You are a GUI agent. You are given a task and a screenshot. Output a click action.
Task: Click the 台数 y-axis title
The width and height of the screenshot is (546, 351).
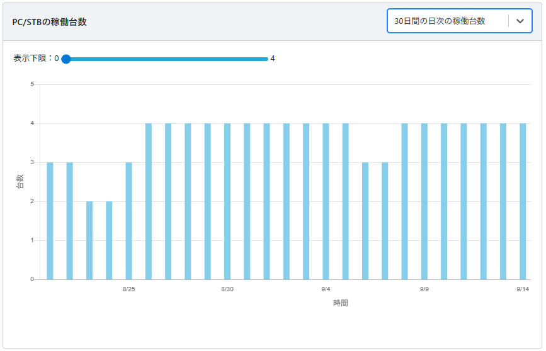click(x=20, y=182)
